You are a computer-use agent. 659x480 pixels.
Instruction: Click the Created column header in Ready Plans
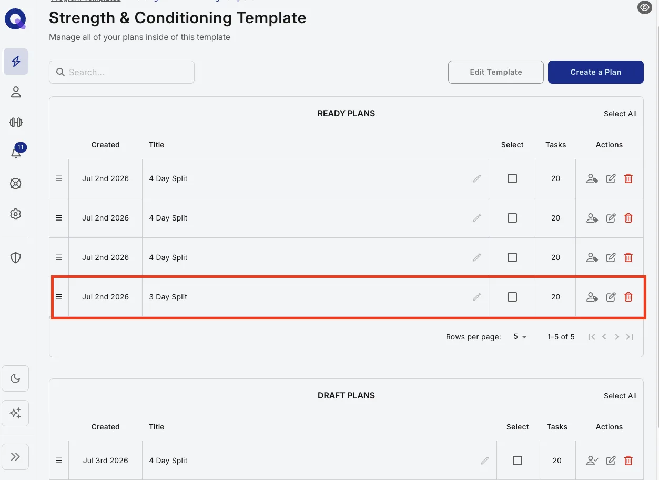[105, 145]
